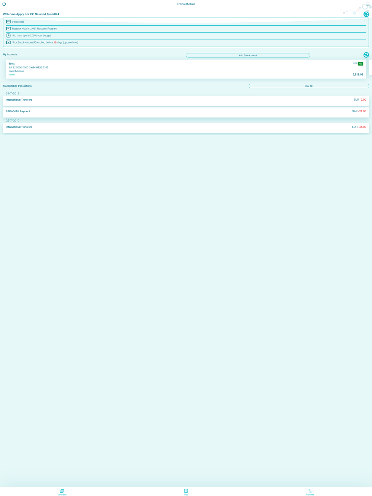View the budget spent 0.00% notice
Viewport: 372px width, 496px height.
tap(31, 36)
